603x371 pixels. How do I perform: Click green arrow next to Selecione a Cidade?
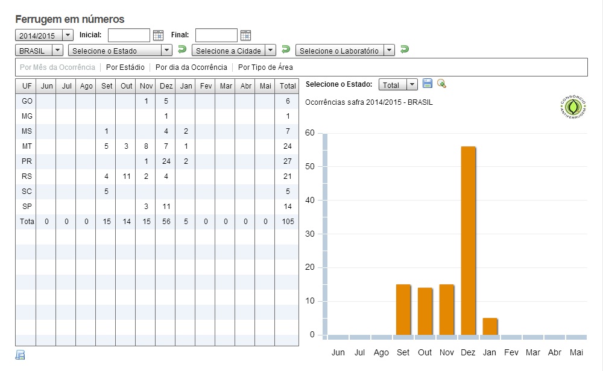[x=286, y=49]
